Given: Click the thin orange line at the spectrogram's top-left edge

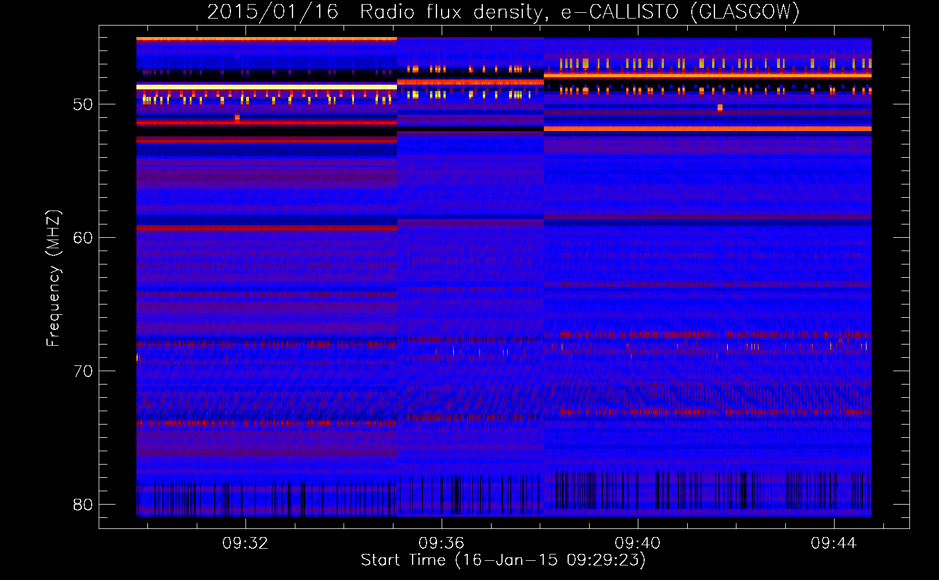Looking at the screenshot, I should tap(266, 39).
